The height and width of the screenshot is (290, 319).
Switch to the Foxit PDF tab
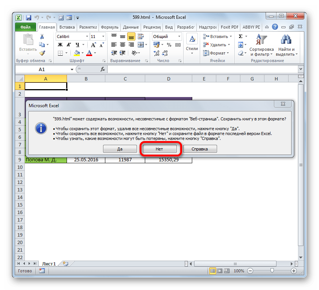tap(229, 27)
